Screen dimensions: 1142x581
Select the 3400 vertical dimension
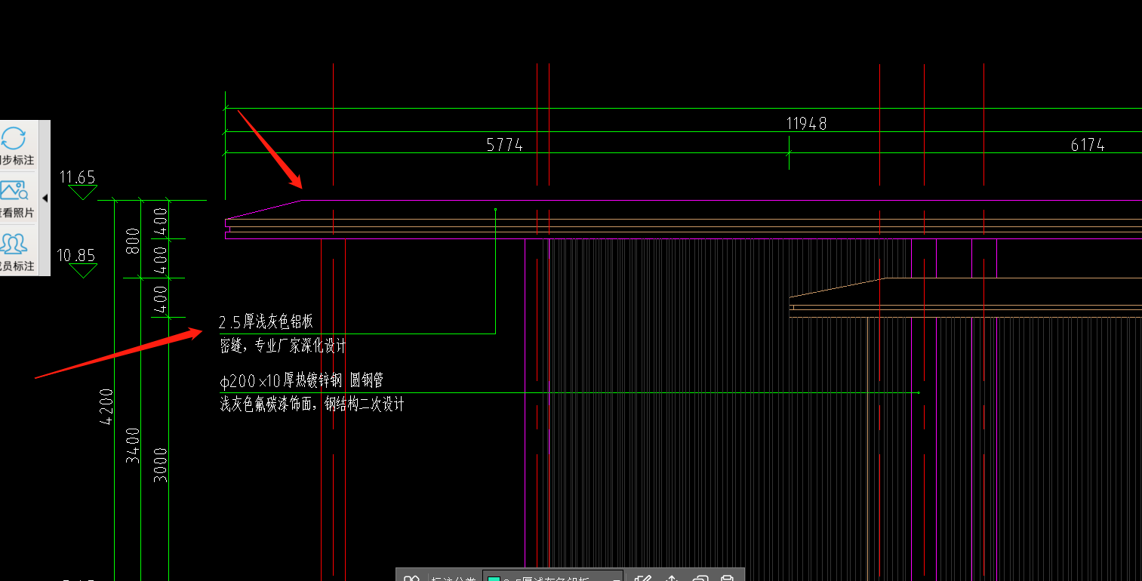[133, 445]
